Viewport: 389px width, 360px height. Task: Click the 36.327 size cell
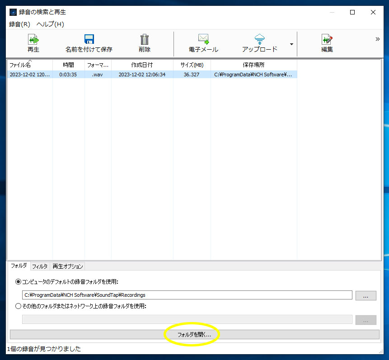pyautogui.click(x=192, y=75)
